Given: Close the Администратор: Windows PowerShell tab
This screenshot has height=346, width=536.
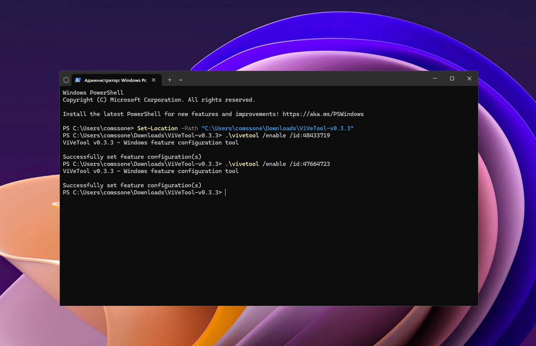Looking at the screenshot, I should click(154, 80).
